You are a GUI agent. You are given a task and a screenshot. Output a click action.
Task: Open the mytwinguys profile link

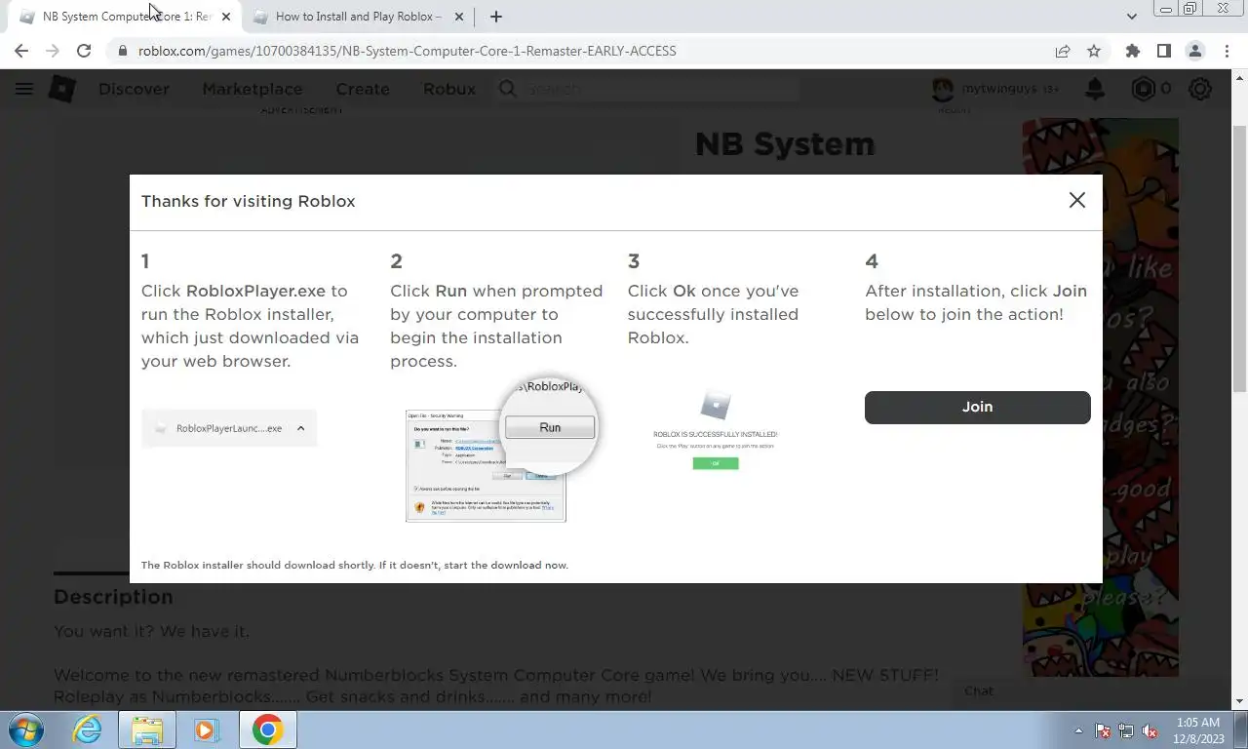pos(994,89)
